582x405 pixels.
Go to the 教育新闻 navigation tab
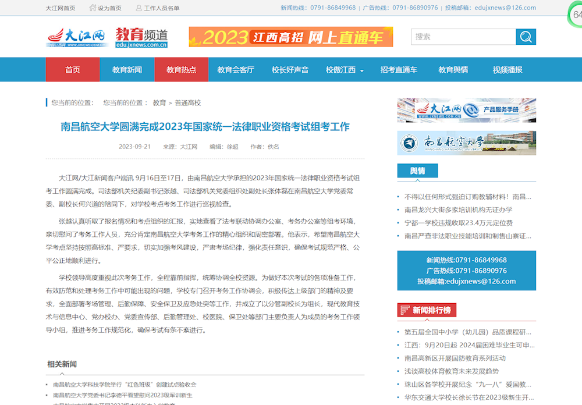point(127,70)
